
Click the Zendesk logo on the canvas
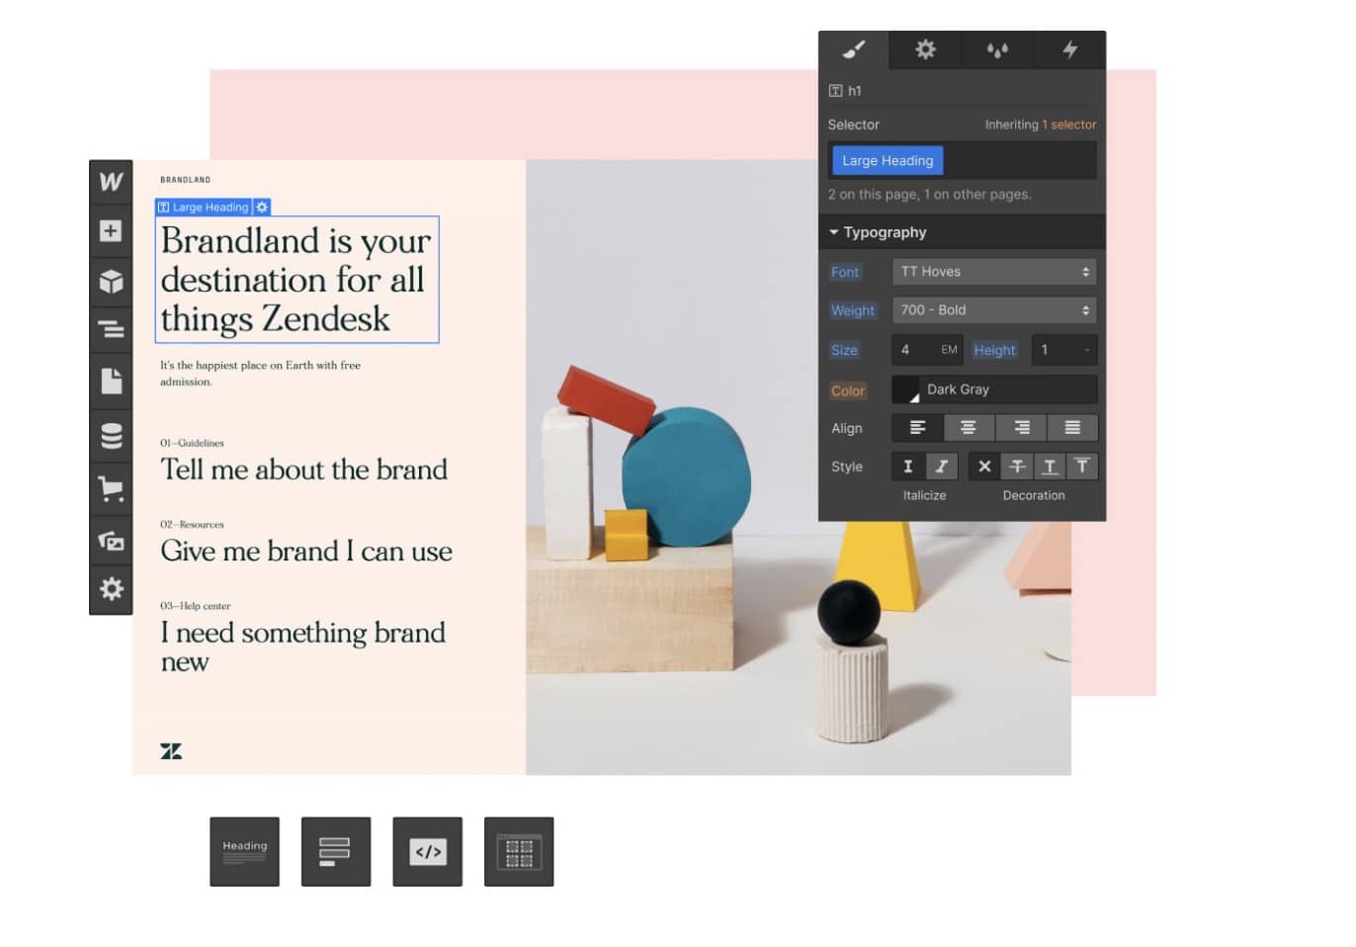(171, 751)
